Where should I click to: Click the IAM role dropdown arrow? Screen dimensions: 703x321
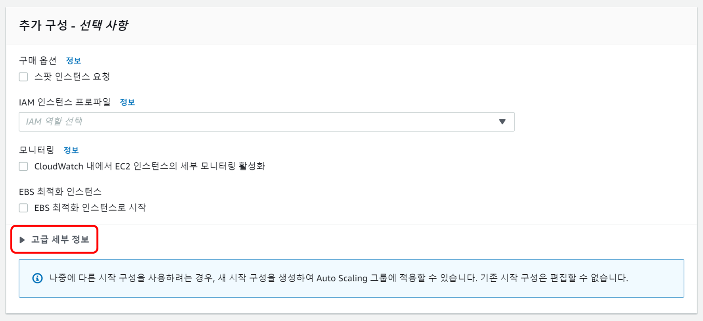(502, 122)
